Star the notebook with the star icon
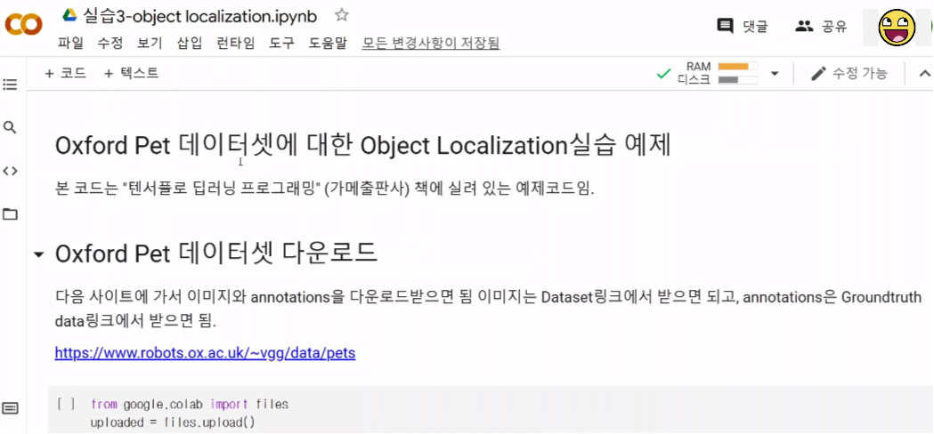 (341, 15)
